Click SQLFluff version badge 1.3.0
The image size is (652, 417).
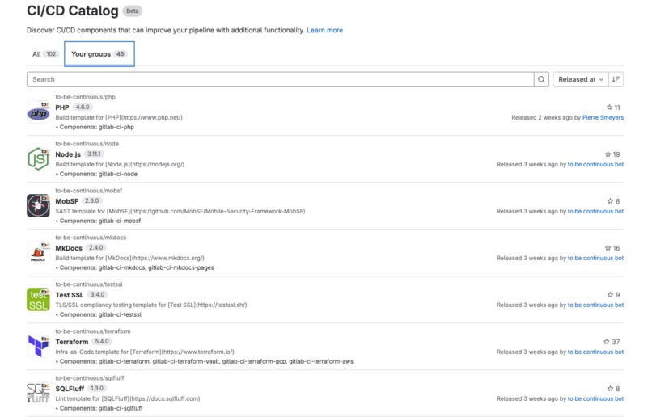(x=97, y=389)
